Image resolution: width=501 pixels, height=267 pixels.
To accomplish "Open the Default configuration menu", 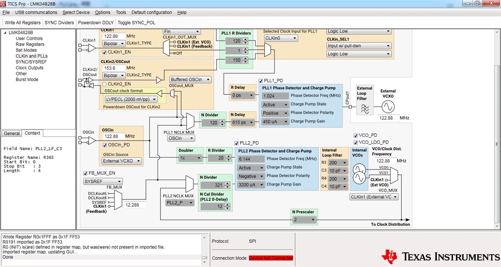I will [152, 12].
